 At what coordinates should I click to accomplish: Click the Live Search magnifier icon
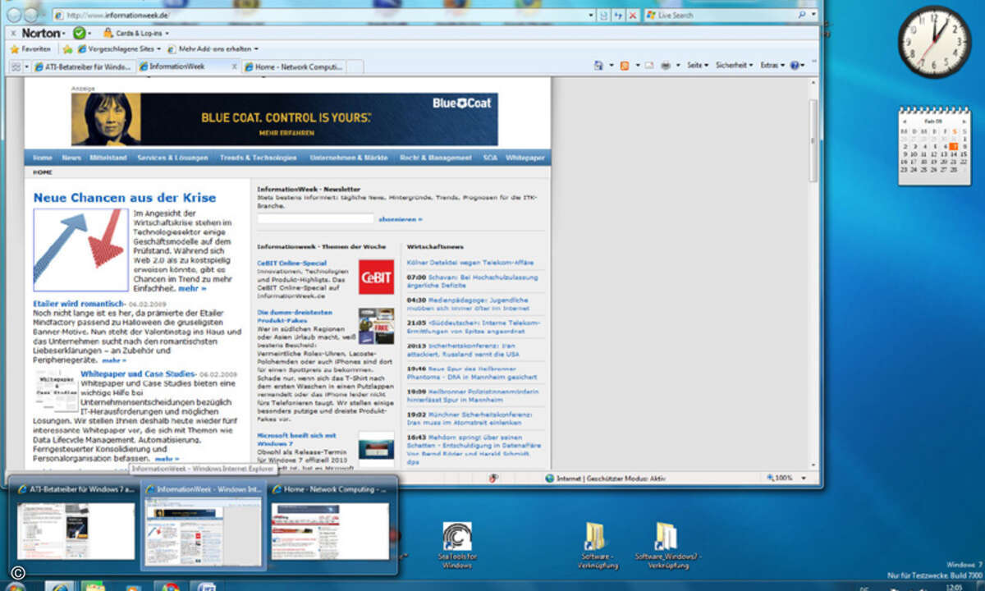click(x=802, y=15)
